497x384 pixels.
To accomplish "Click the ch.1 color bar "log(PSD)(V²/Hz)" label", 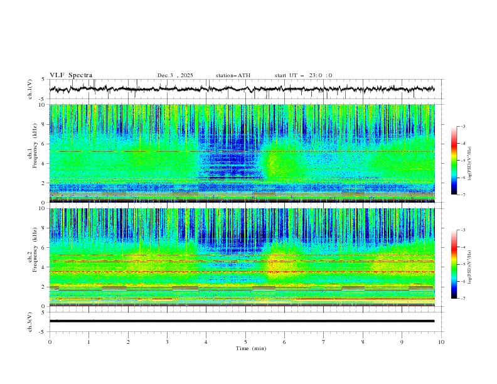I will (470, 164).
